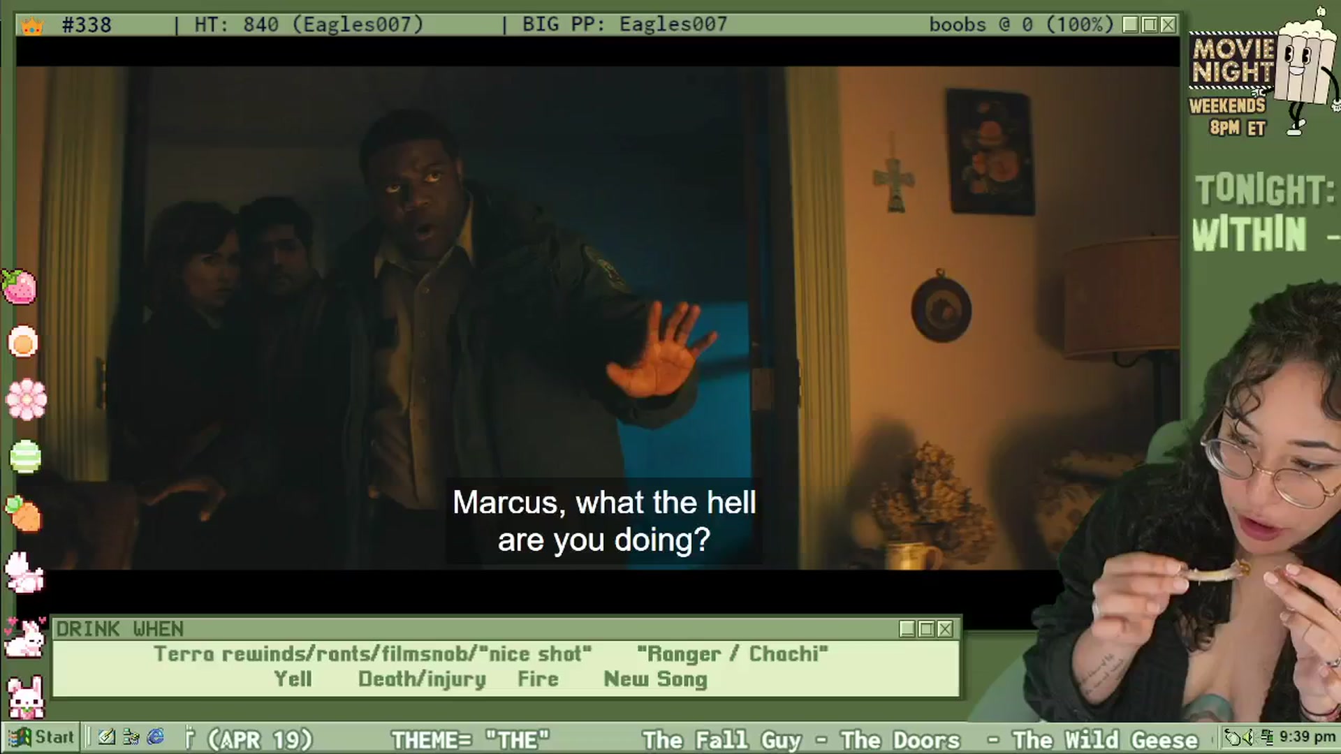Click the network computers quick launch icon
The image size is (1341, 754).
tap(131, 737)
